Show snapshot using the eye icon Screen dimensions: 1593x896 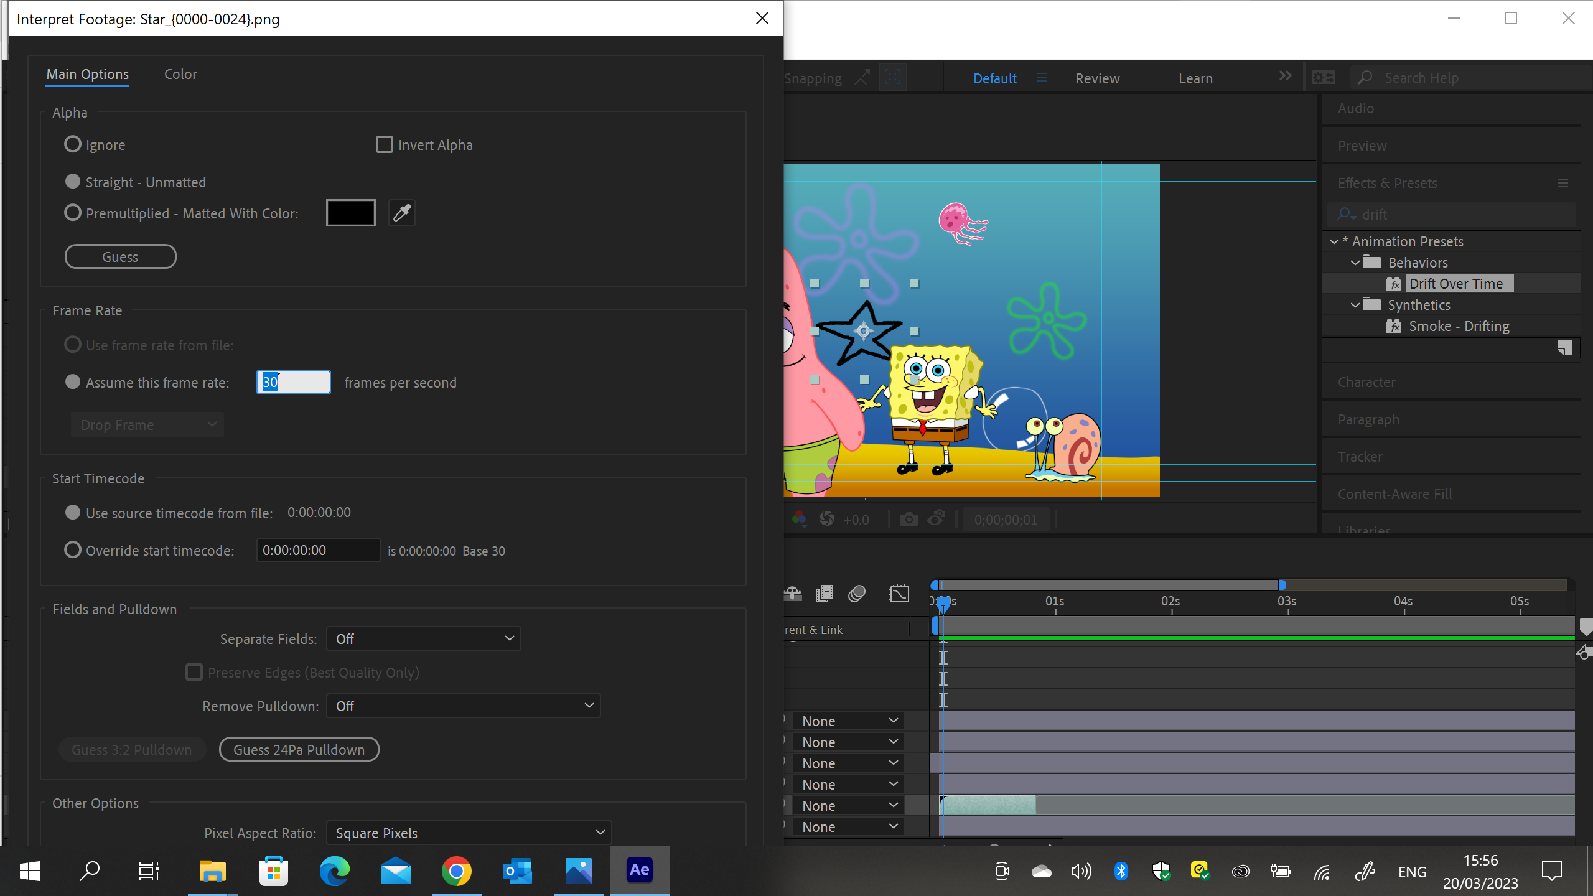pos(937,518)
